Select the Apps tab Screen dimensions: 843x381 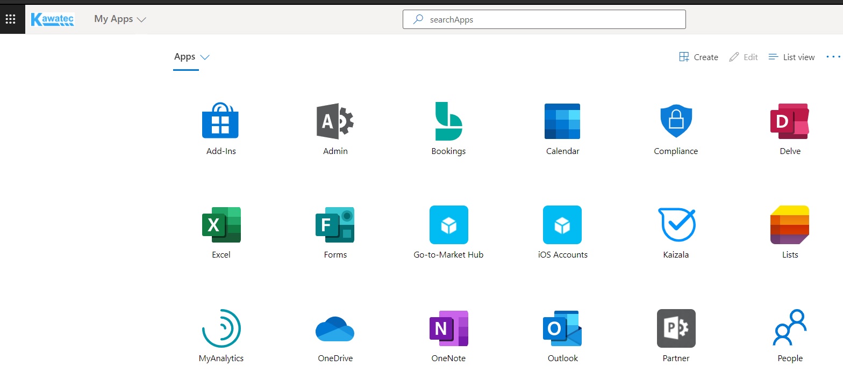pos(184,56)
